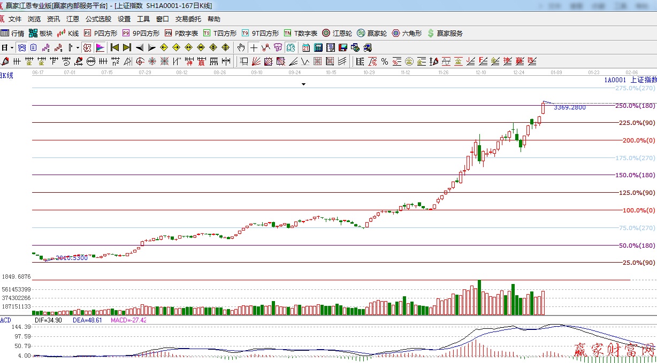This screenshot has width=657, height=363.
Task: Select the percent sign drawing tool
Action: tap(384, 61)
